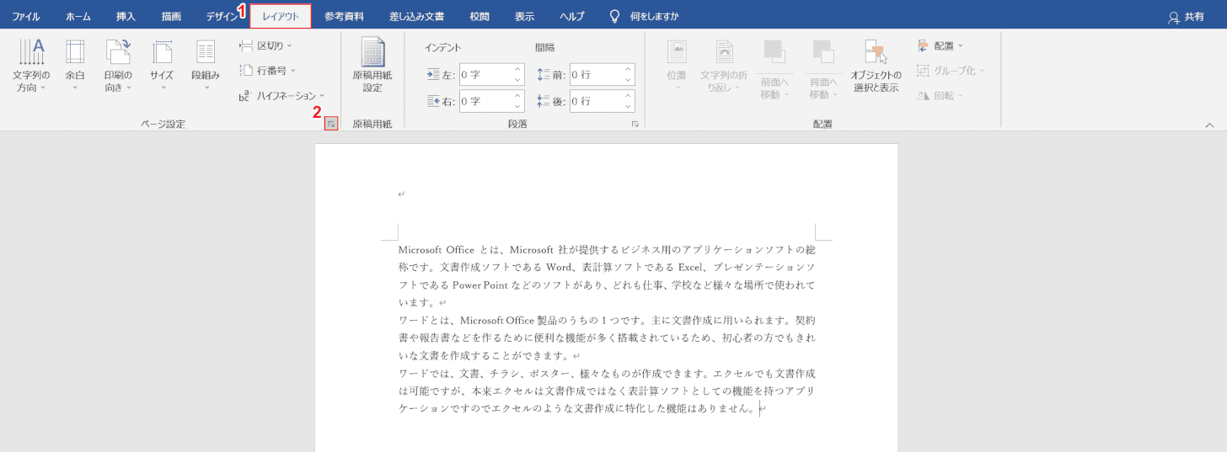Open the 余白 margins menu
This screenshot has height=452, width=1227.
75,66
